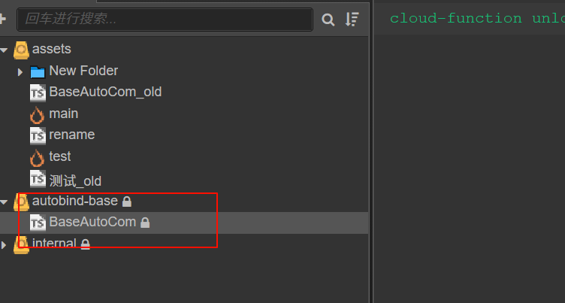The height and width of the screenshot is (303, 565).
Task: Expand the New Folder node
Action: point(20,71)
